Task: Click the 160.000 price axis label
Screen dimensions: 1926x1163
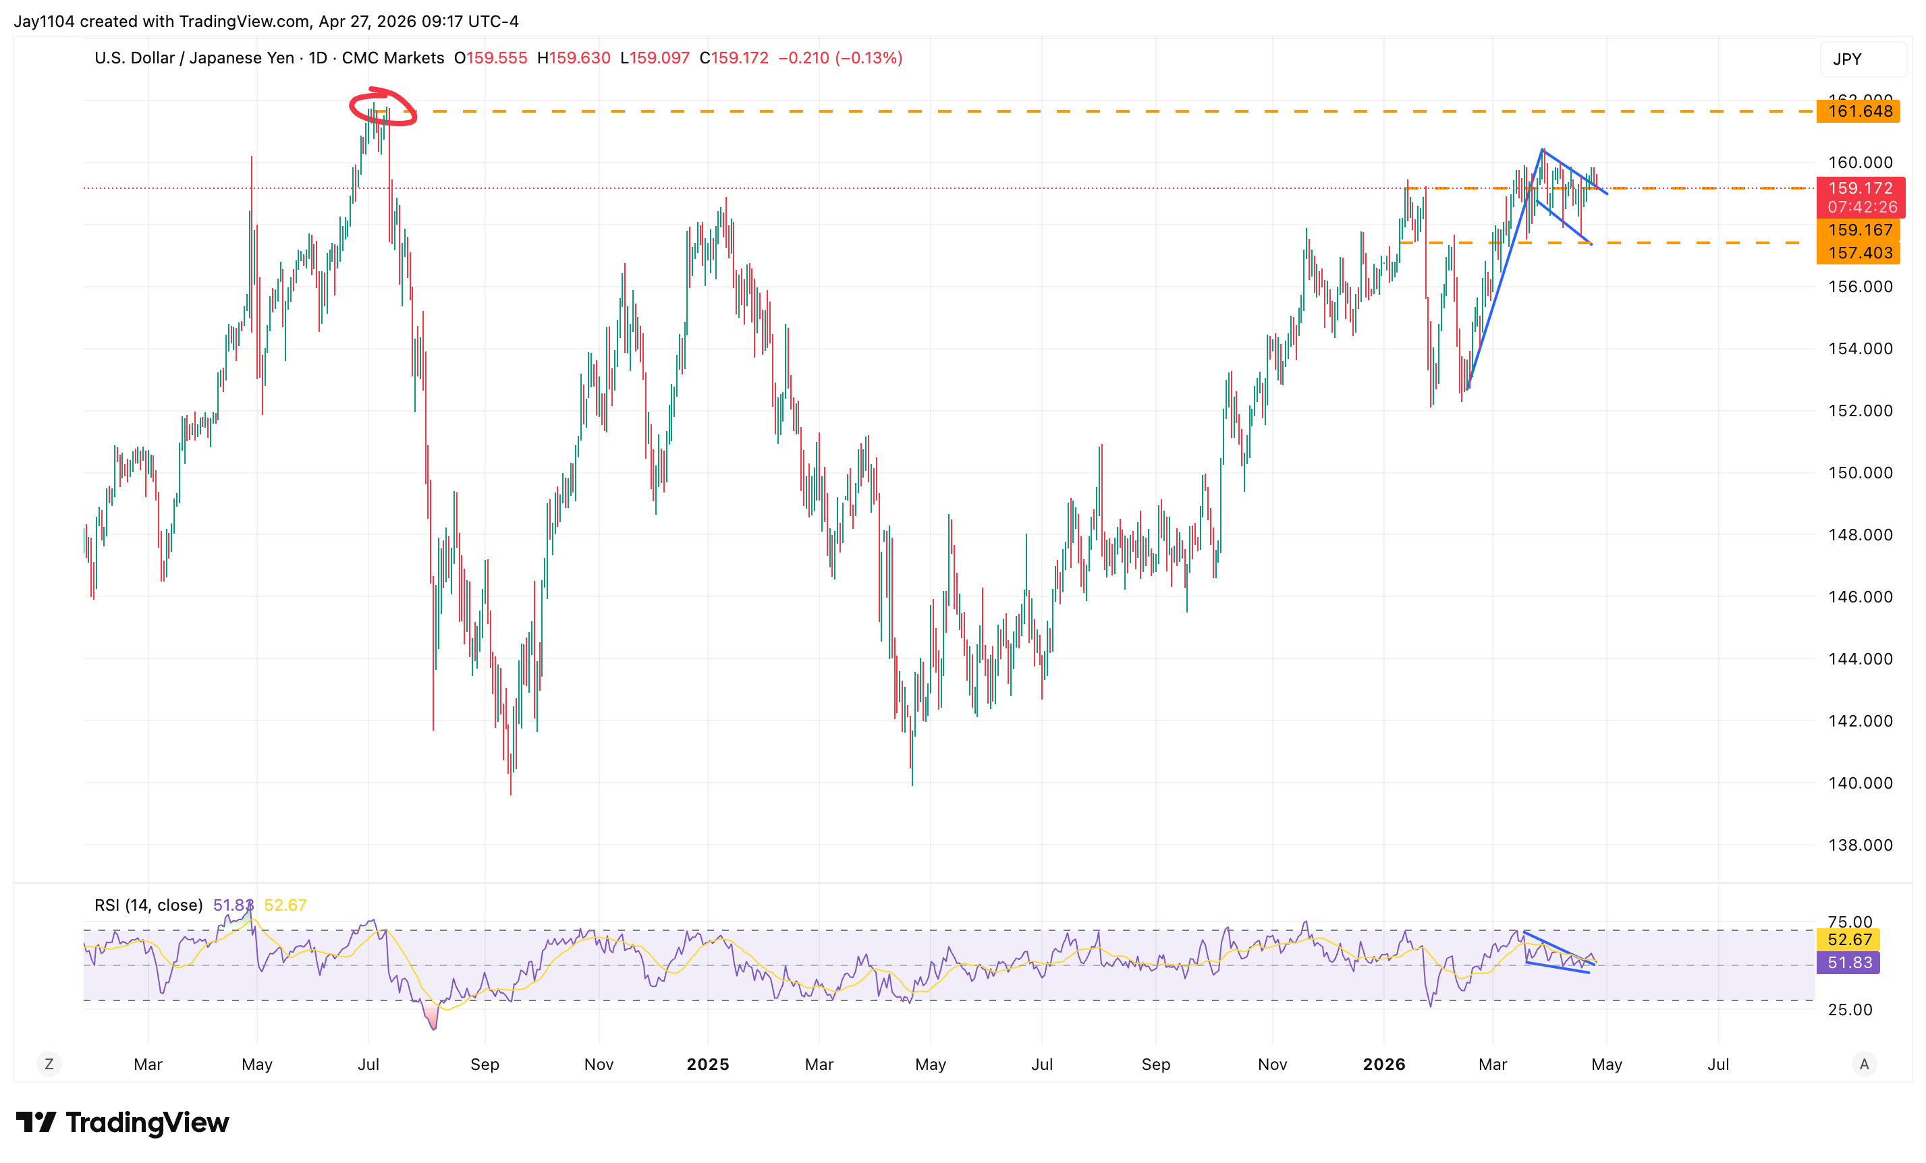Action: tap(1860, 163)
